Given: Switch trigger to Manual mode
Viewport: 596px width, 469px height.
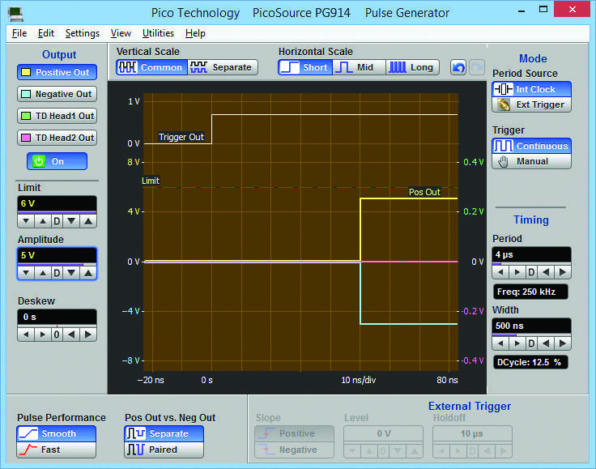Looking at the screenshot, I should 531,161.
